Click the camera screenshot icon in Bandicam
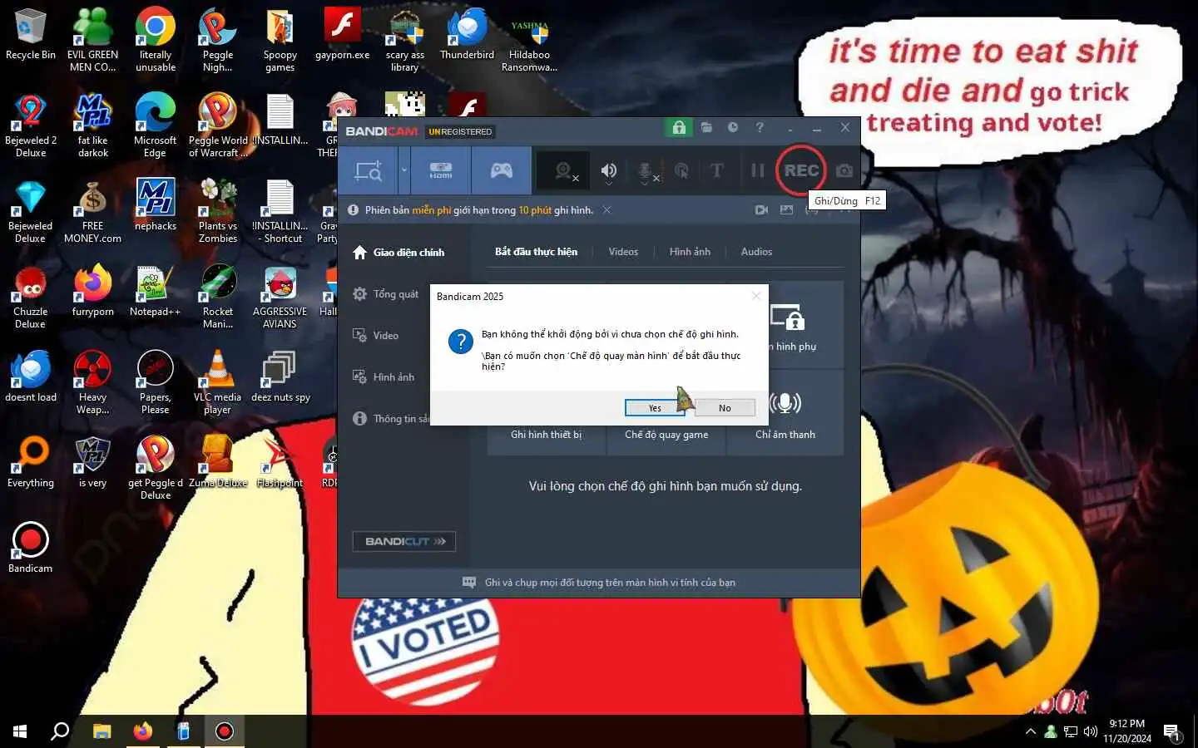1198x748 pixels. (x=844, y=170)
